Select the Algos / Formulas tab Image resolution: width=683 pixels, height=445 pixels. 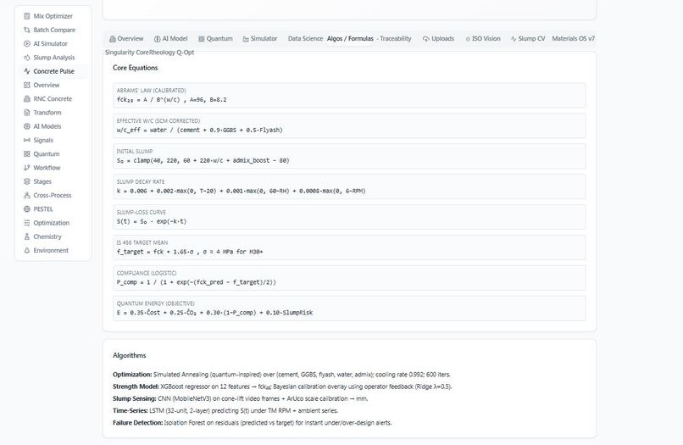coord(350,39)
